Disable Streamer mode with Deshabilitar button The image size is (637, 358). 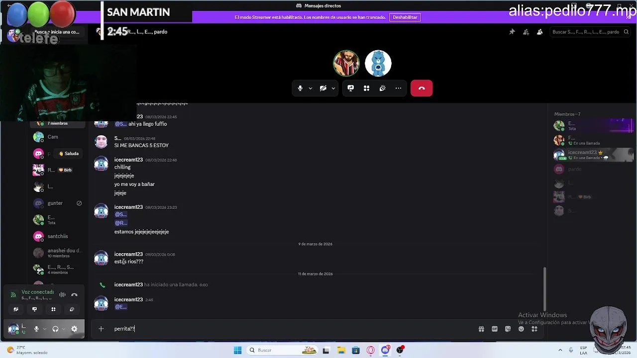point(405,17)
